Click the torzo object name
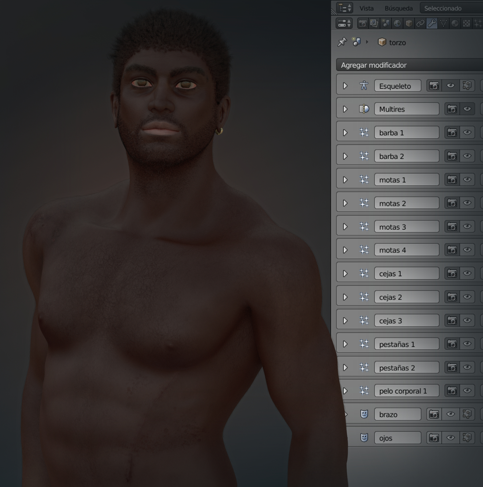The width and height of the screenshot is (483, 487). 398,43
